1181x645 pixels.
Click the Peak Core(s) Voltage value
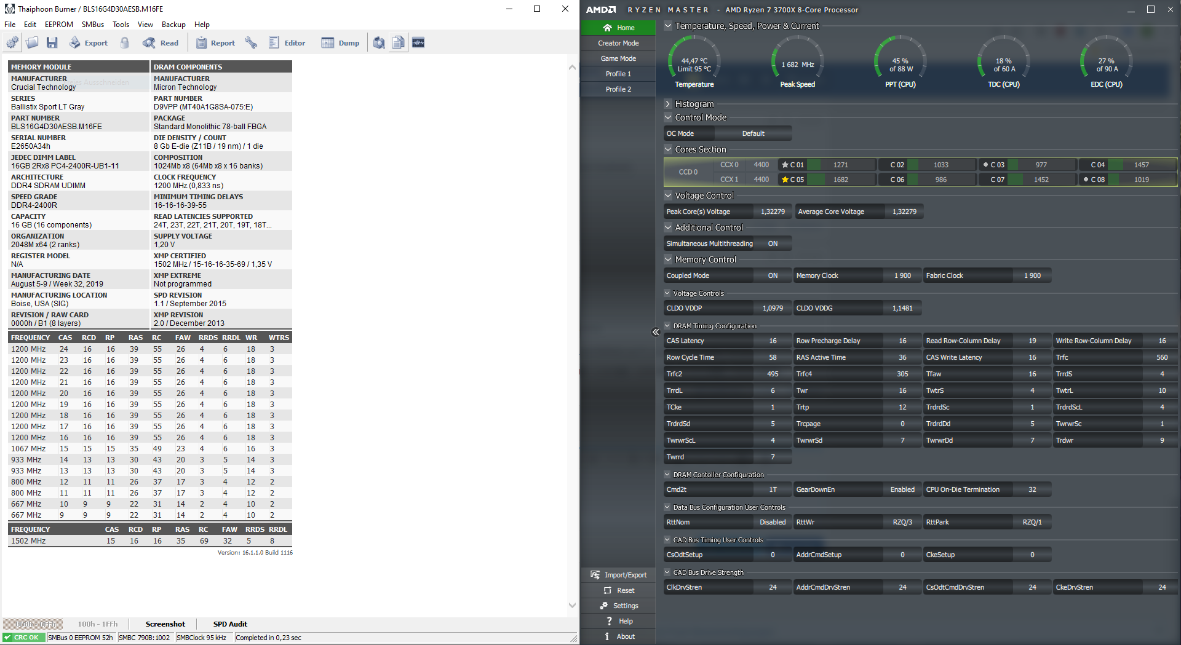click(773, 212)
